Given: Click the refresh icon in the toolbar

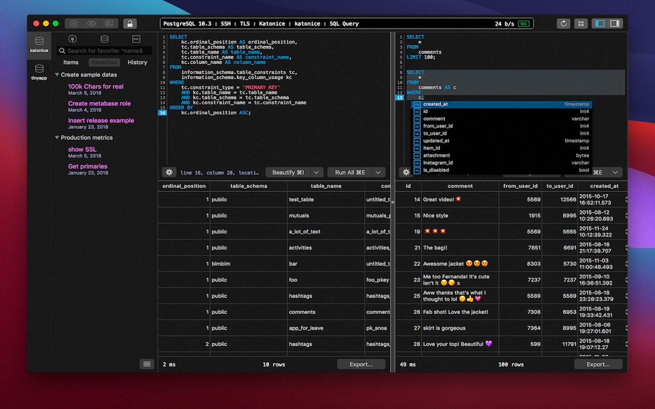Looking at the screenshot, I should point(564,24).
